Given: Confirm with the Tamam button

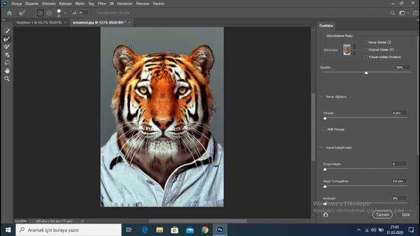Looking at the screenshot, I should coord(382,214).
